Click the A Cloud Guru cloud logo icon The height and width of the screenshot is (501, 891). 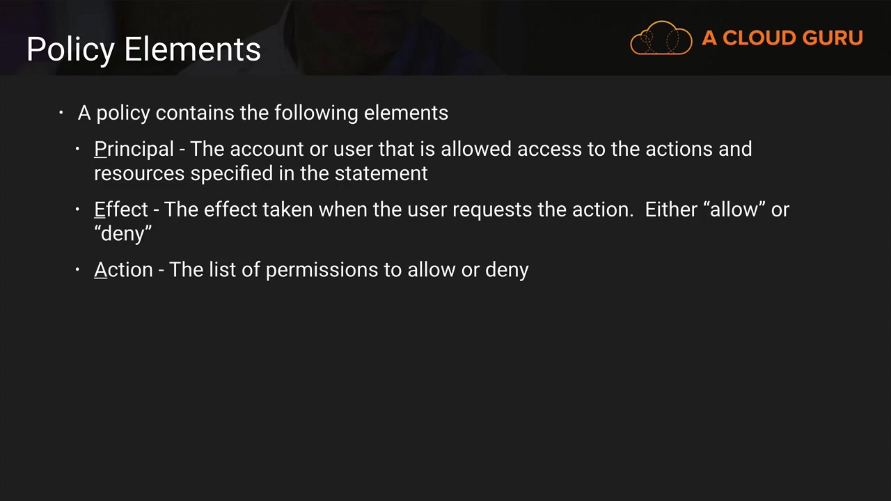(661, 38)
